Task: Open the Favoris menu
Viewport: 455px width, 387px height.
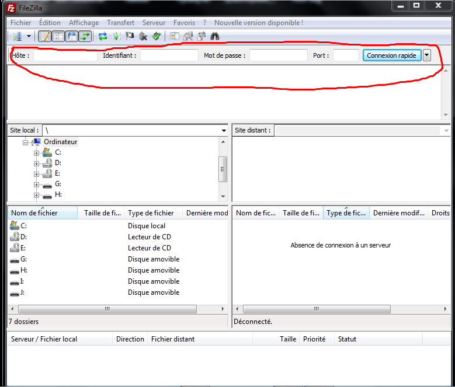Action: click(x=184, y=23)
